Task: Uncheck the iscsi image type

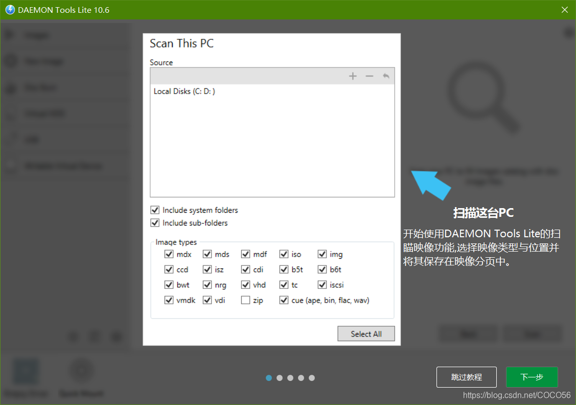Action: pos(322,285)
